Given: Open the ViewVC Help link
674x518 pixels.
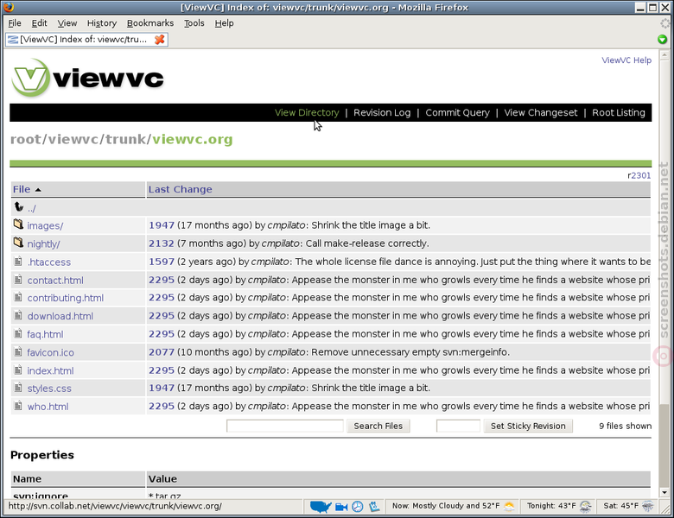Looking at the screenshot, I should (x=626, y=60).
